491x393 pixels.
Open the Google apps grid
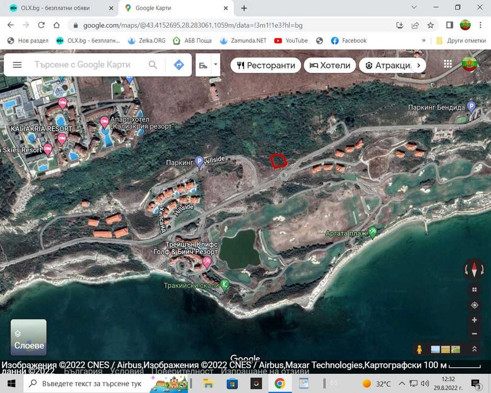tap(448, 64)
